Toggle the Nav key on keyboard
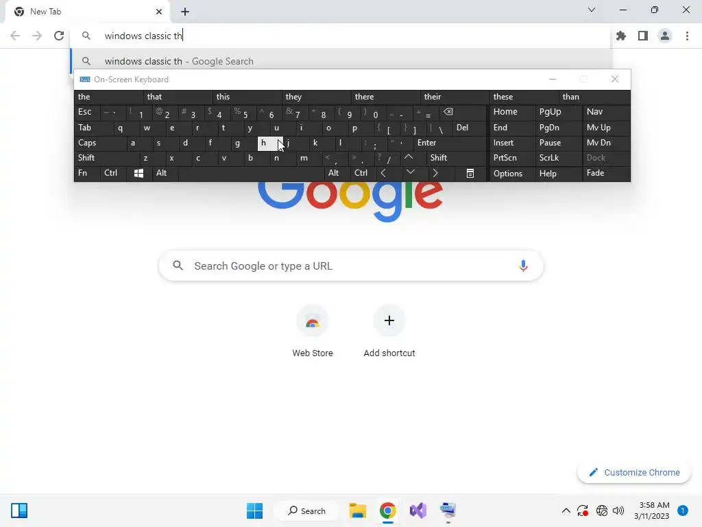 tap(606, 112)
